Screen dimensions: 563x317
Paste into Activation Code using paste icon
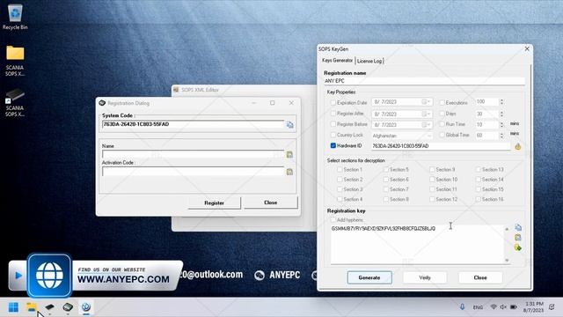(x=289, y=172)
